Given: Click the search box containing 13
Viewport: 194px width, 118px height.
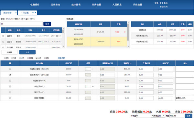Looking at the screenshot, I should point(22,24).
